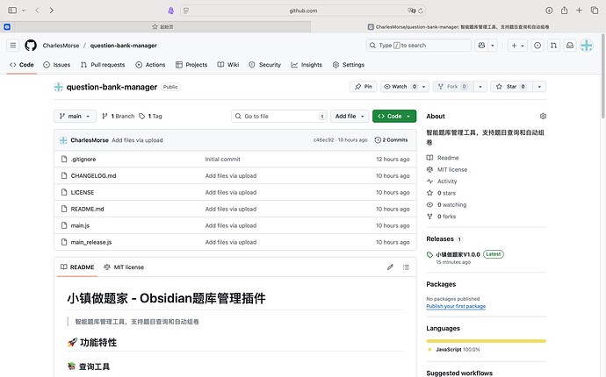Open the notifications inbox icon
The width and height of the screenshot is (606, 377).
click(569, 46)
